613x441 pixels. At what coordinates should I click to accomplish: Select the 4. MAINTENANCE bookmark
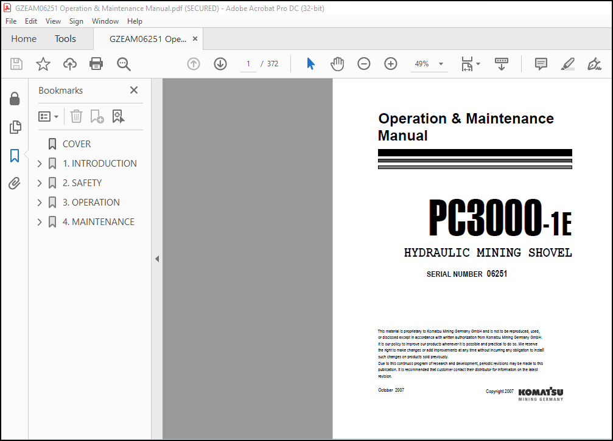[x=99, y=222]
